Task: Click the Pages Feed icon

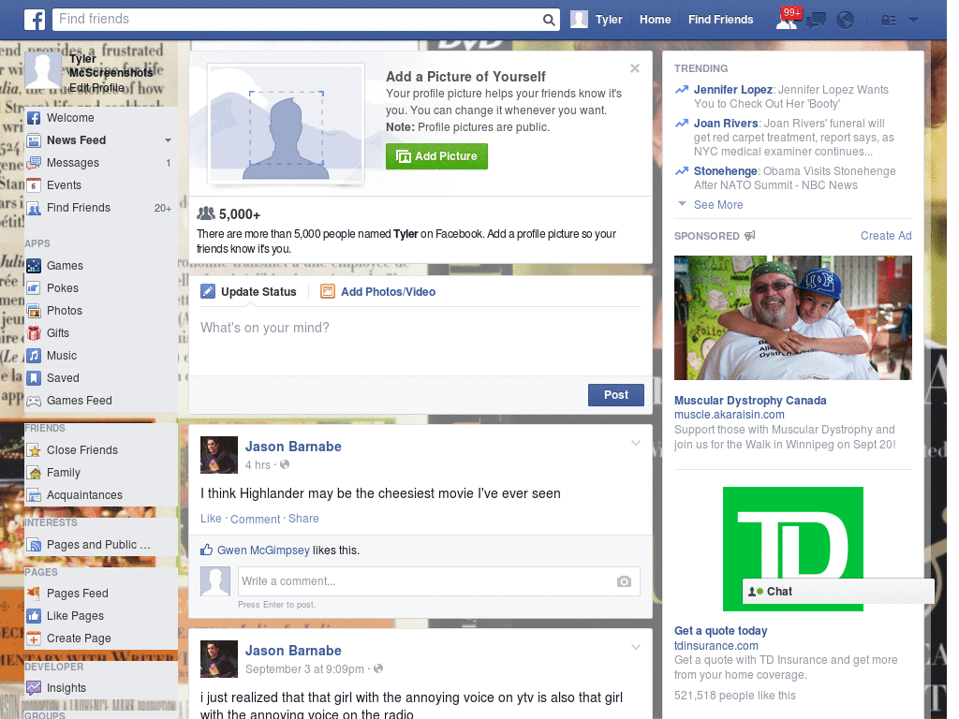Action: click(35, 594)
